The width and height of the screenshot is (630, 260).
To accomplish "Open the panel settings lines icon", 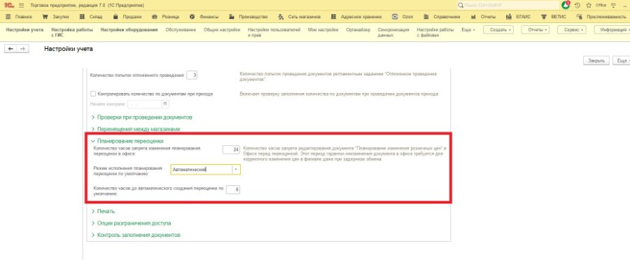I will [x=613, y=6].
